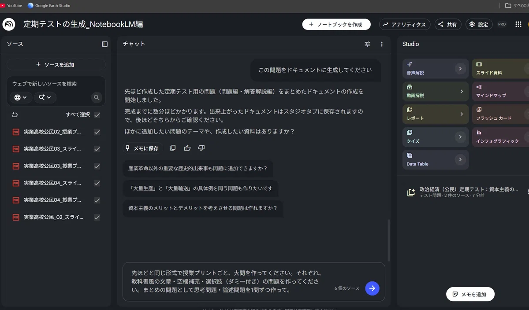Select suggestion about 資本主義のメリットとデメリット
529x310 pixels.
point(203,208)
